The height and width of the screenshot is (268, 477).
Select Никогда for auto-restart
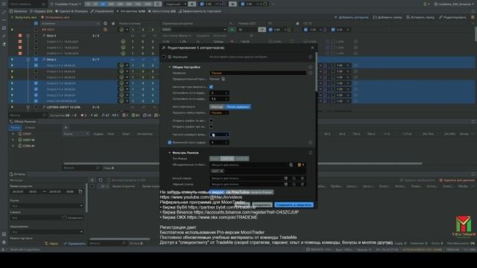(x=217, y=107)
